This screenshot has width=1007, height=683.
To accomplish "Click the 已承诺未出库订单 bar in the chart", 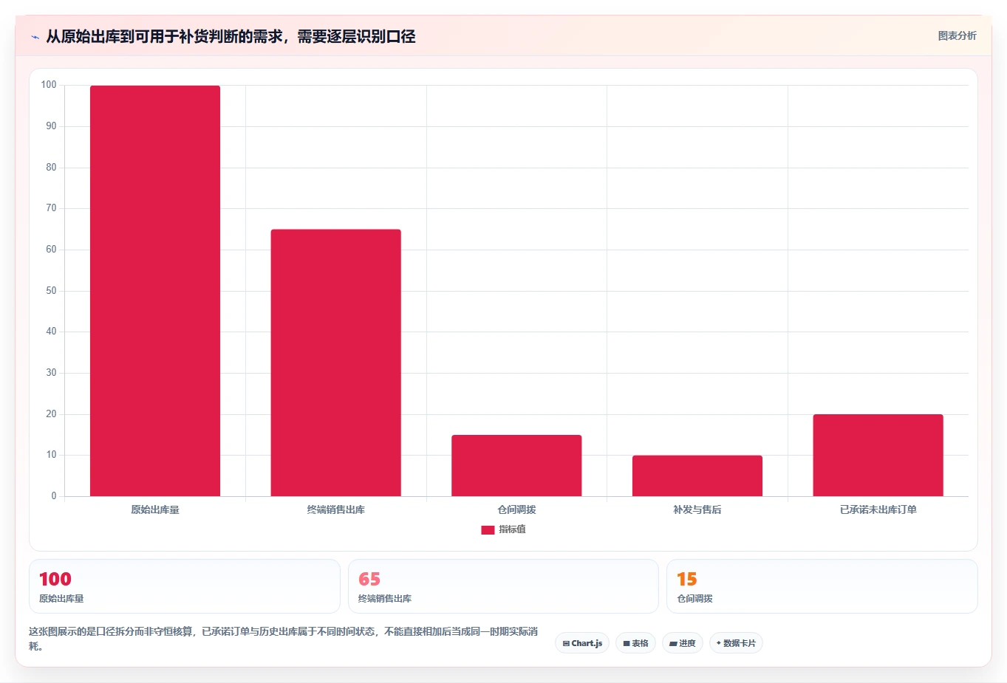I will 878,456.
